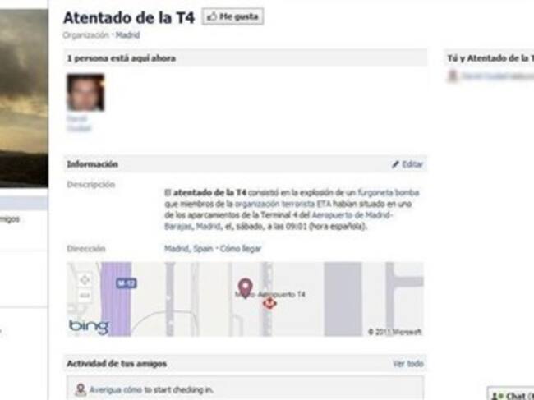534x400 pixels.
Task: Click the pencil Editar icon
Action: coord(395,164)
